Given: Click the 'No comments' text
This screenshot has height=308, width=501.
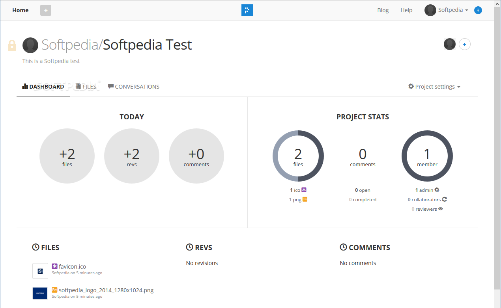Looking at the screenshot, I should [358, 263].
